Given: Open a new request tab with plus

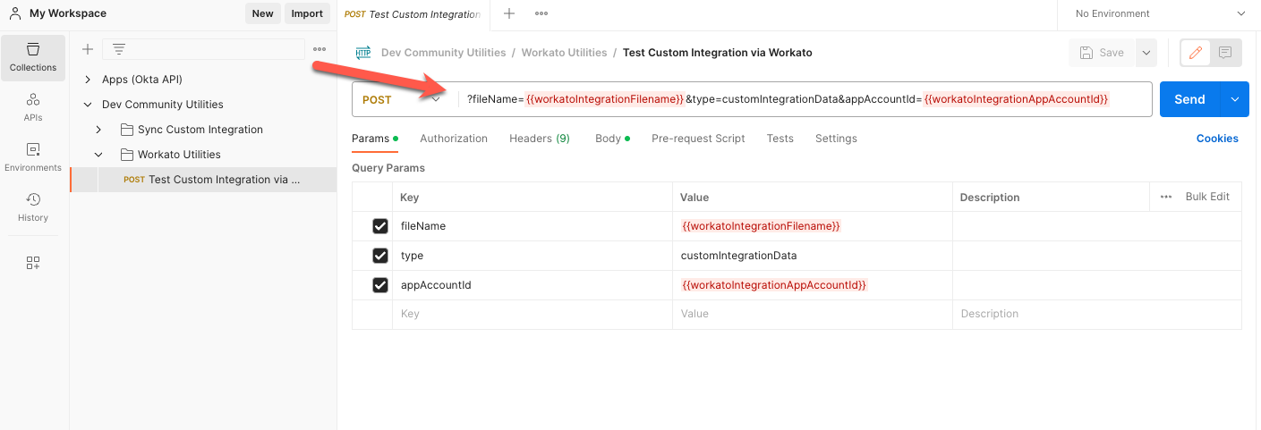Looking at the screenshot, I should coord(509,13).
